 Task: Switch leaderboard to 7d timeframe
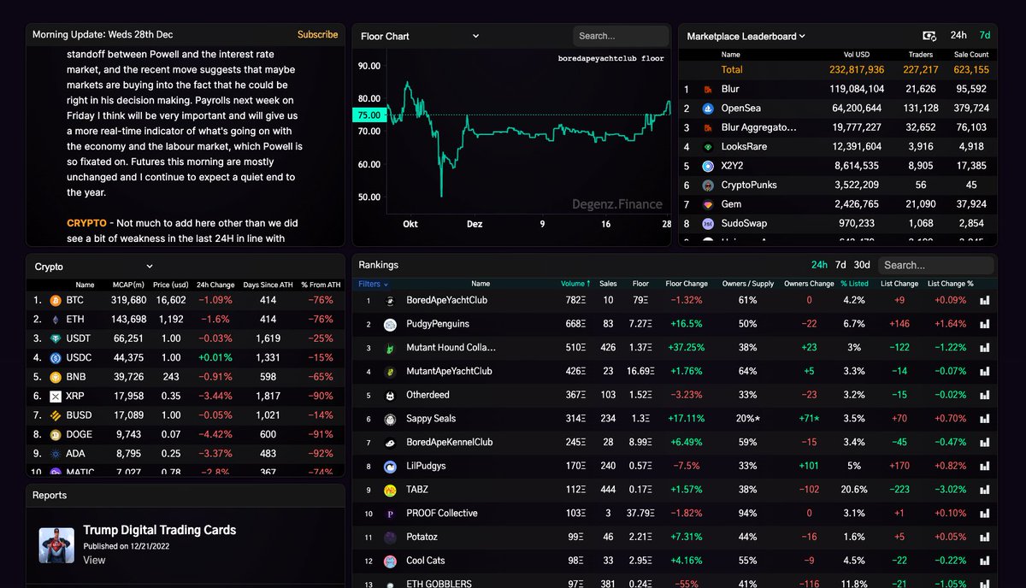tap(985, 36)
